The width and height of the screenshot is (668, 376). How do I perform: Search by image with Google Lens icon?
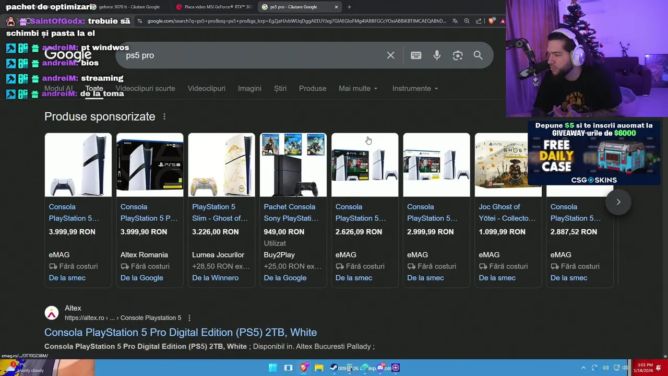click(458, 55)
